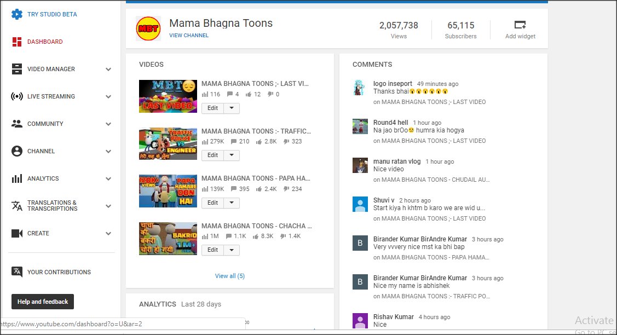The width and height of the screenshot is (617, 335).
Task: Open the Analytics bar chart icon
Action: [17, 178]
